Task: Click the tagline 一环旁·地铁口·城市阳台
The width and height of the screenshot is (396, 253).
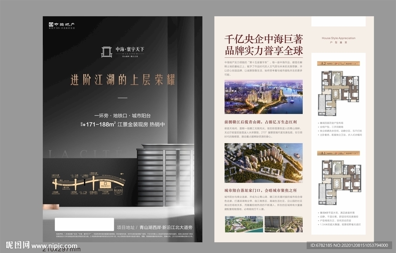Action: (123, 115)
